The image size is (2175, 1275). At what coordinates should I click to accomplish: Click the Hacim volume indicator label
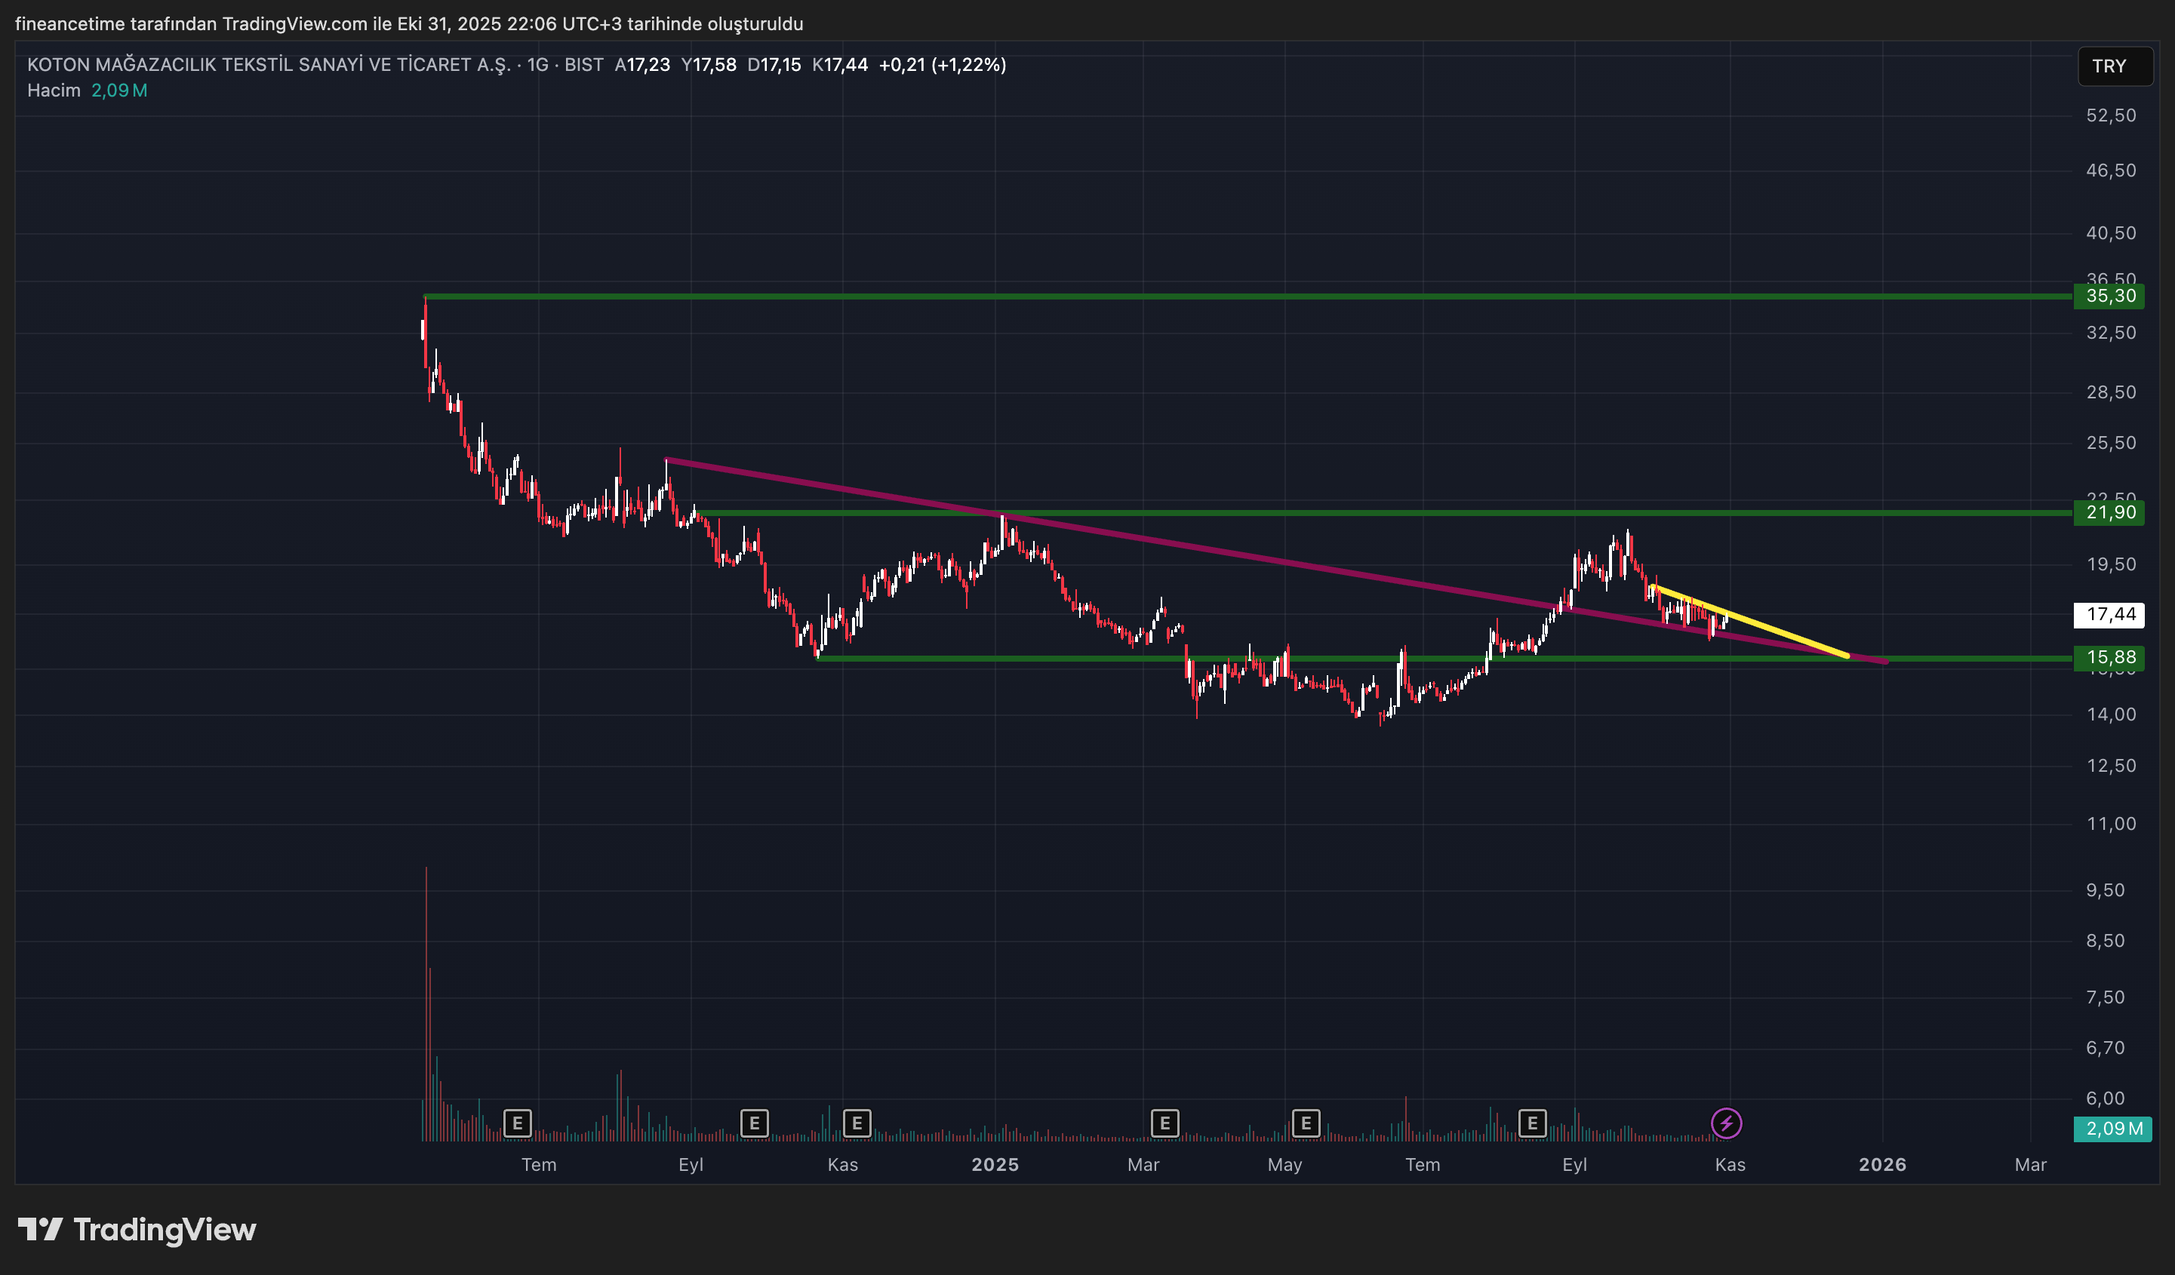54,91
